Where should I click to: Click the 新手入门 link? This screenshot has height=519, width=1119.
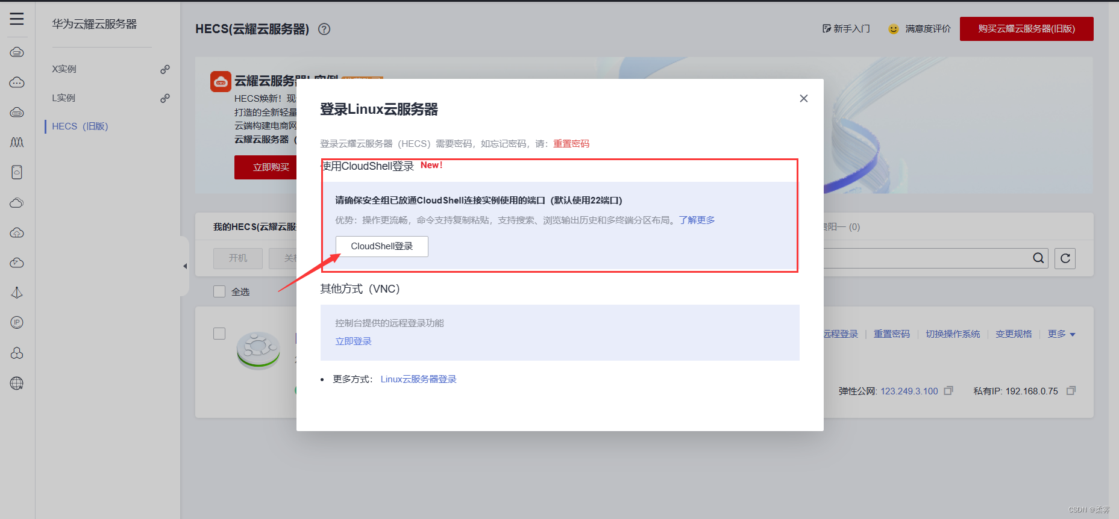click(852, 29)
